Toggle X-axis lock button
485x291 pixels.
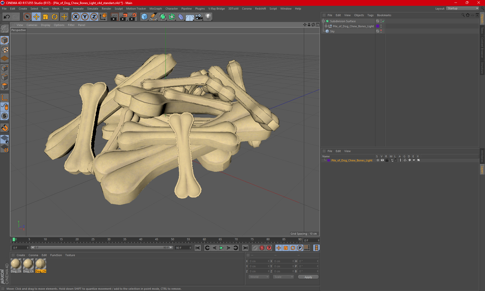(76, 17)
